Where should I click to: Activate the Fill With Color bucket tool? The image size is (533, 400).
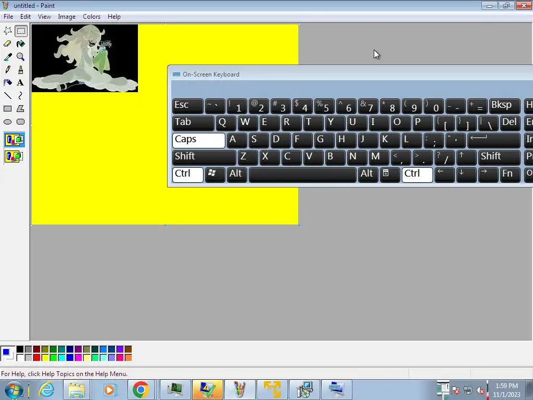[x=21, y=44]
